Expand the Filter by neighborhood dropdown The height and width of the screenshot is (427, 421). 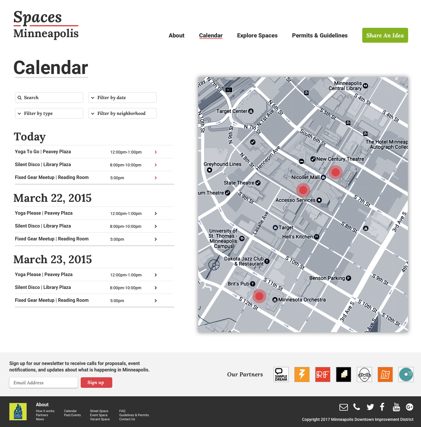tap(122, 113)
